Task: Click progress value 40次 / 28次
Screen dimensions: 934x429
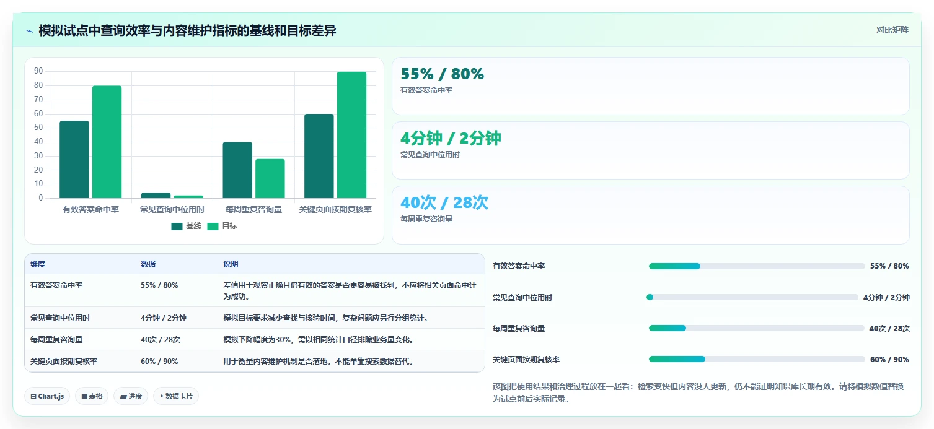Action: click(x=889, y=329)
